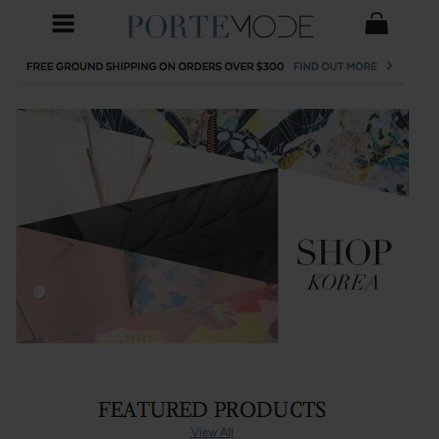Screen dimensions: 439x439
Task: Click the SHOP heading on the banner
Action: coord(344,252)
